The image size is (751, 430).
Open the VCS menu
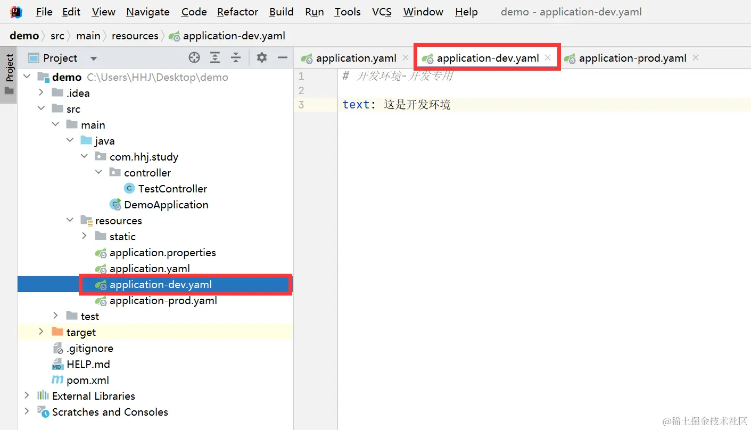(382, 12)
